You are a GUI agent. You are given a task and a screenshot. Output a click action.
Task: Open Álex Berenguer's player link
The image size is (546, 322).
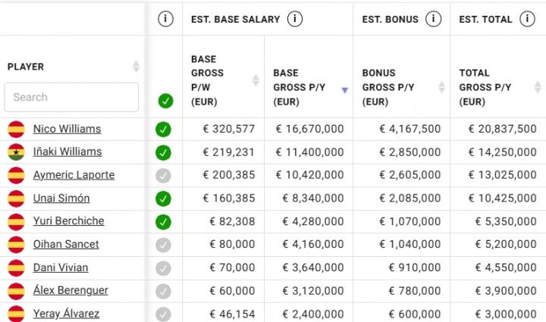[x=71, y=291]
